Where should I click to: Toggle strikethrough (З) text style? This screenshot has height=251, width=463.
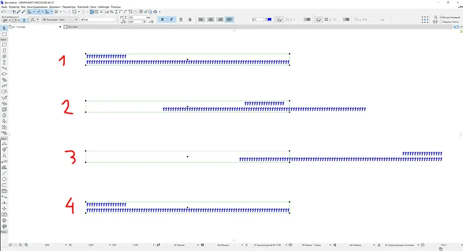190,20
